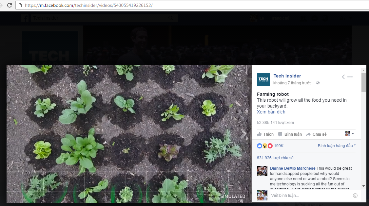Like the video with Thích button
369x206 pixels.
(x=265, y=134)
